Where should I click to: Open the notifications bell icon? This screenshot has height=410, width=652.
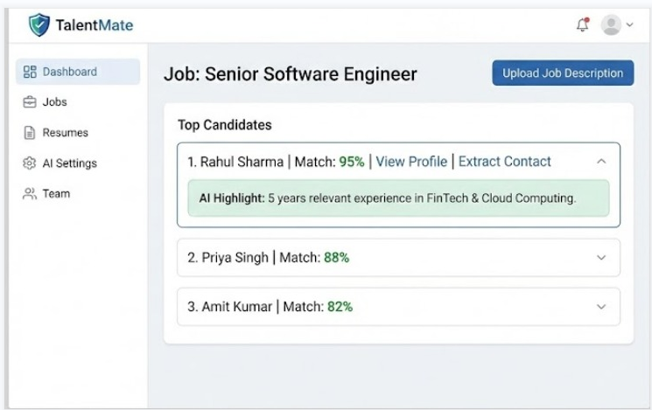point(583,24)
